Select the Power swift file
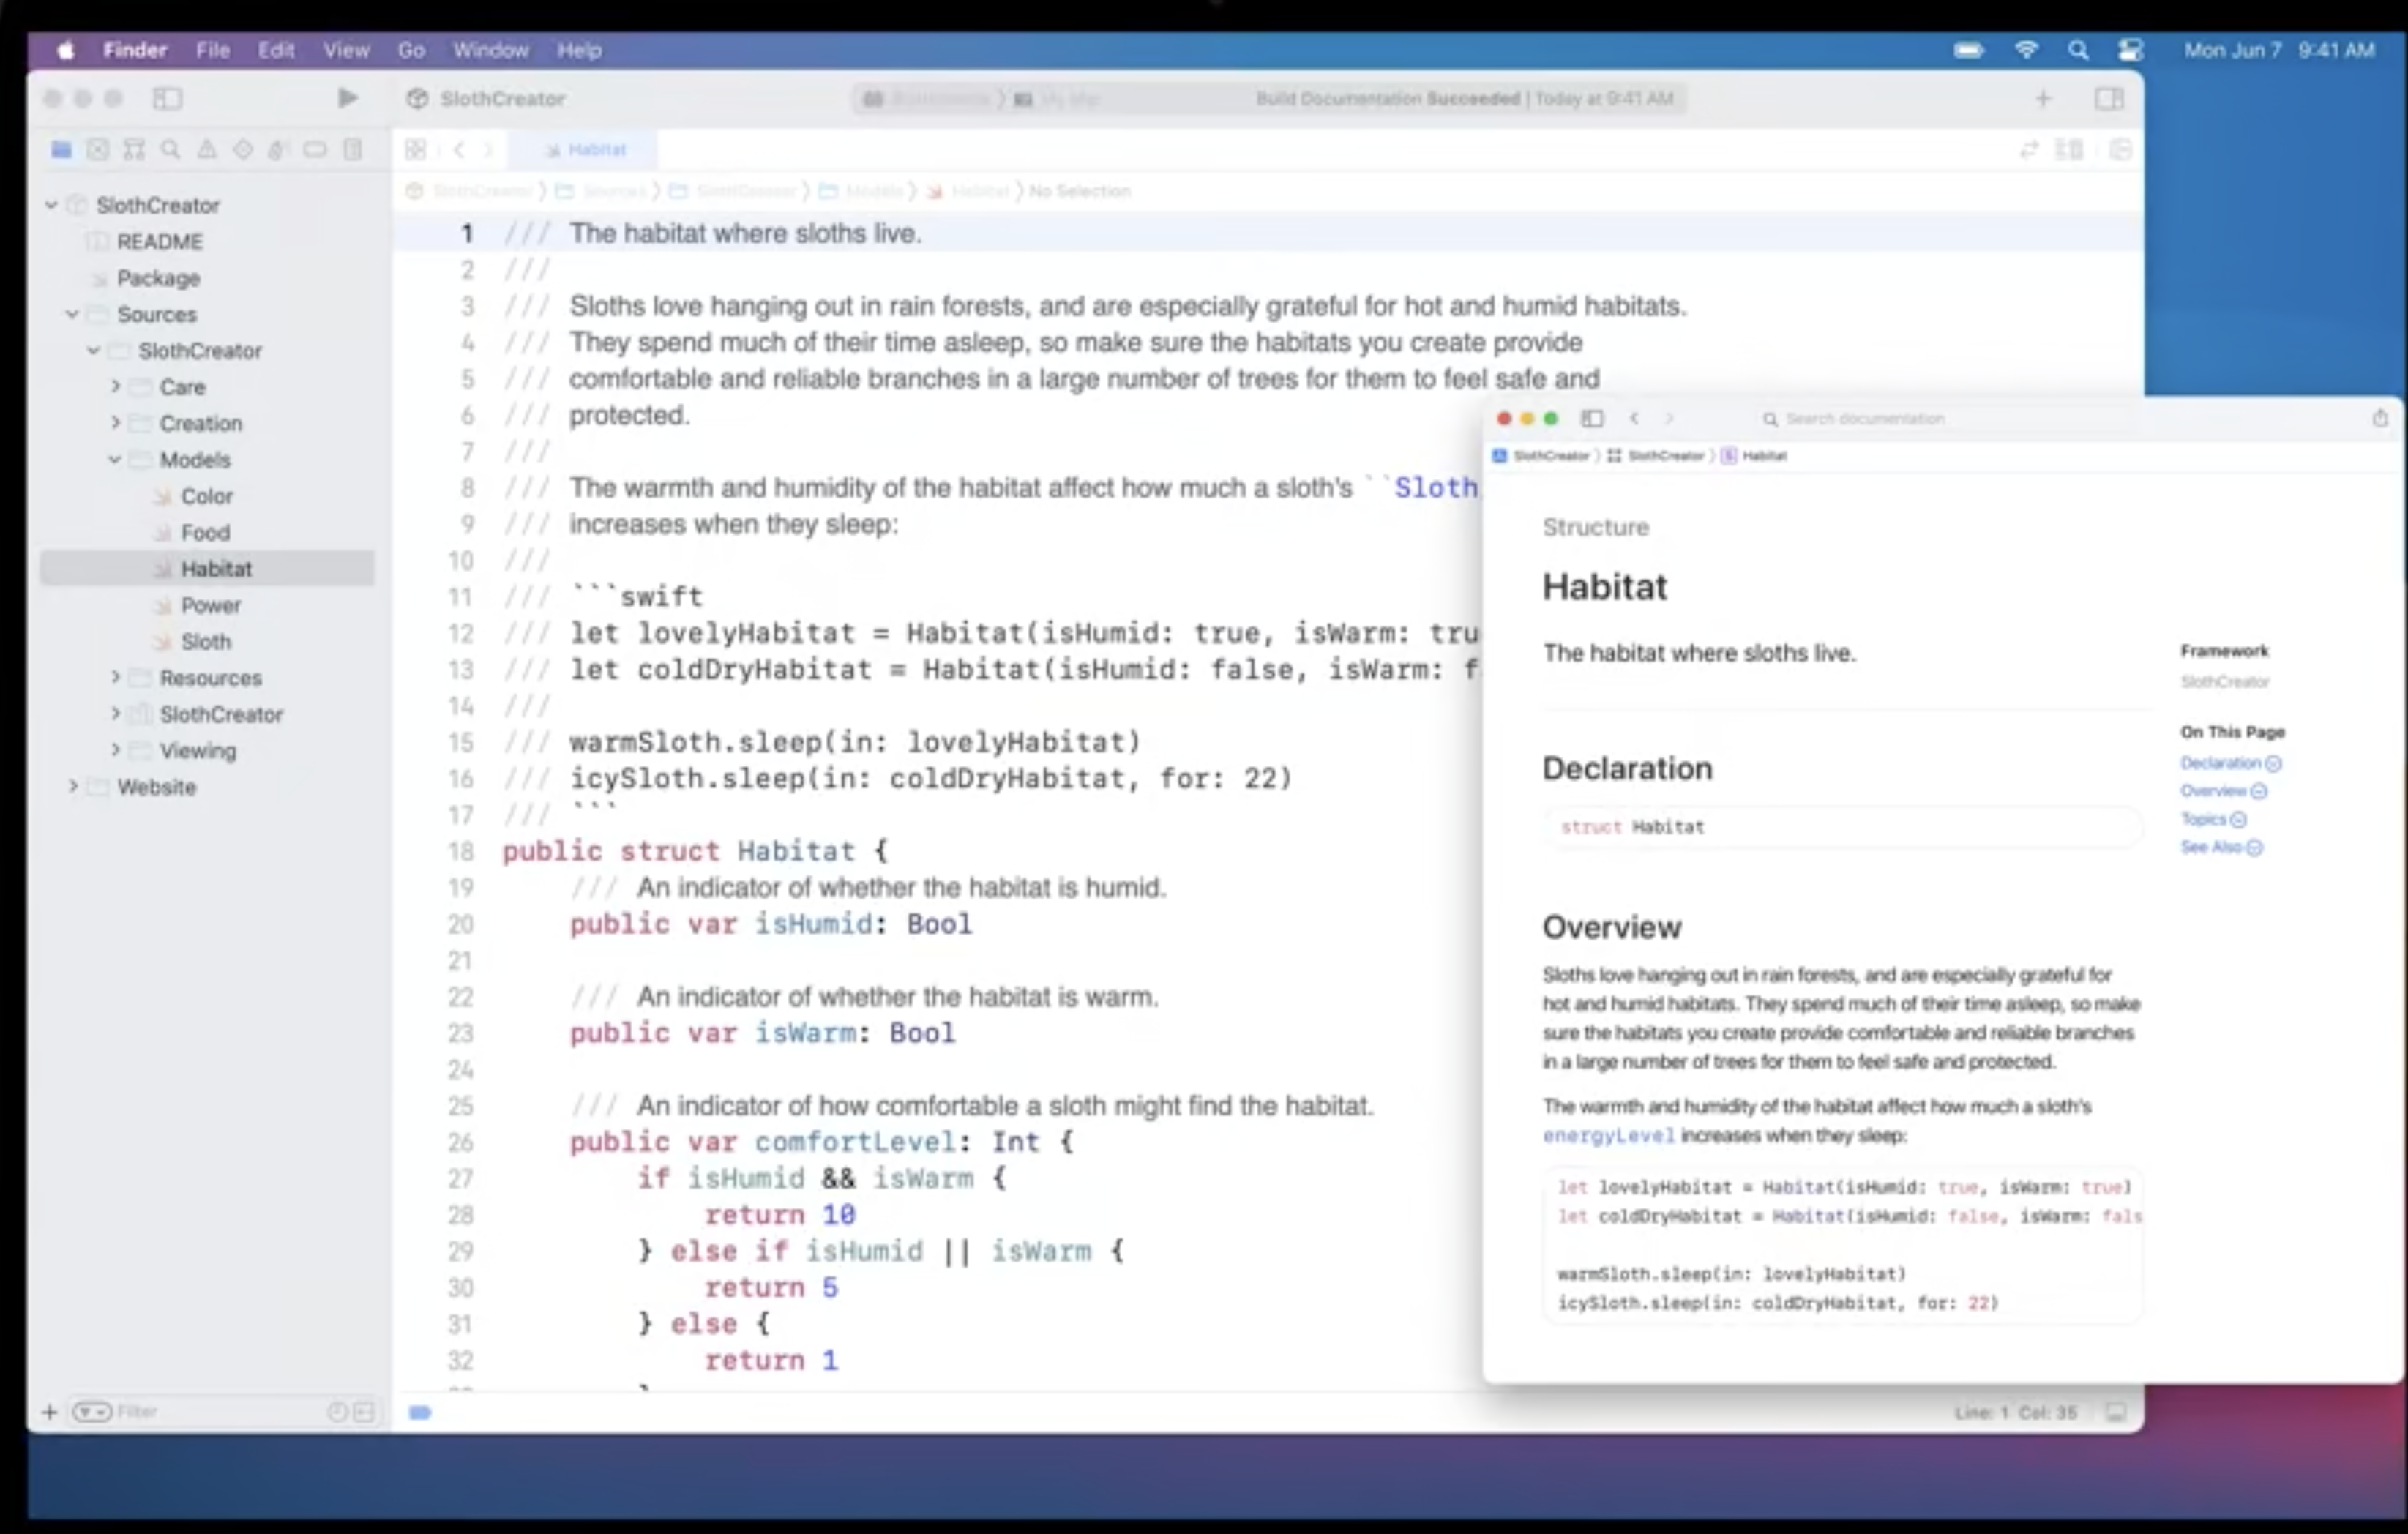The image size is (2408, 1534). 210,605
